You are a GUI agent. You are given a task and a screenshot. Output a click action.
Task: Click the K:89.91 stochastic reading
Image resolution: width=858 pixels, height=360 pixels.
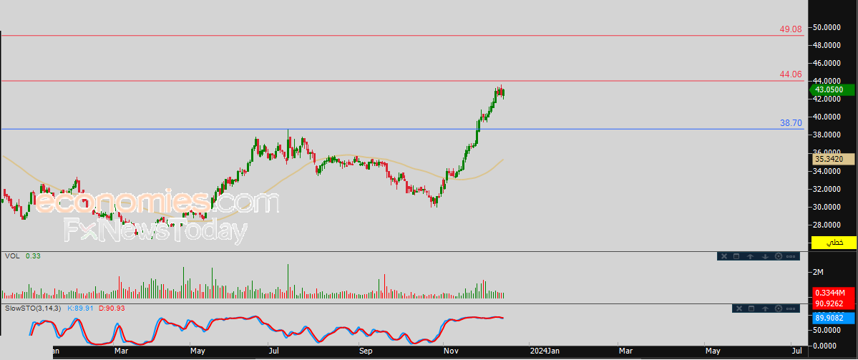[81, 308]
